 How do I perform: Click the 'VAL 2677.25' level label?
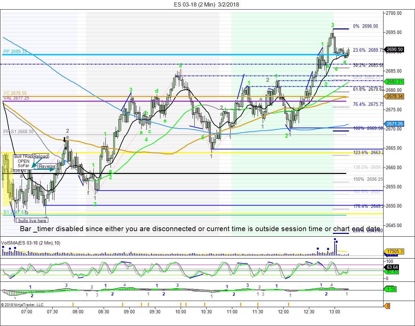click(x=16, y=98)
